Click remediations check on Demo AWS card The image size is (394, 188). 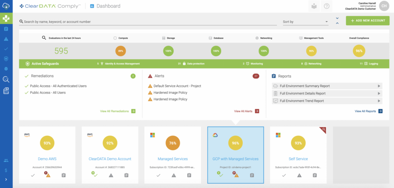point(33,175)
